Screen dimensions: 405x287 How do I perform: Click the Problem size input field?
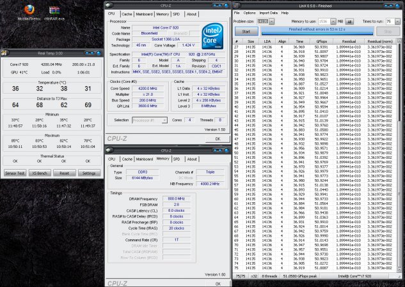point(263,22)
